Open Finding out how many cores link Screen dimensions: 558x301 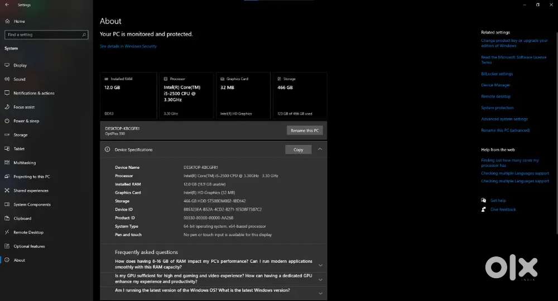tap(510, 163)
